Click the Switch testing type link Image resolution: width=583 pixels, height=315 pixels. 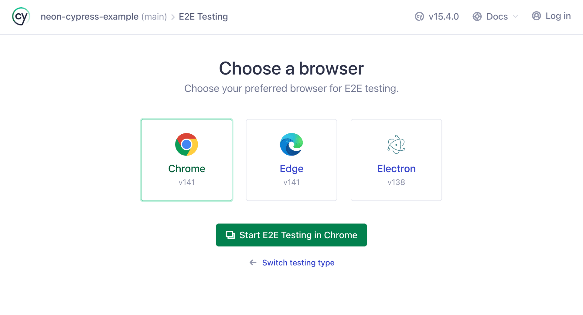[x=298, y=263]
